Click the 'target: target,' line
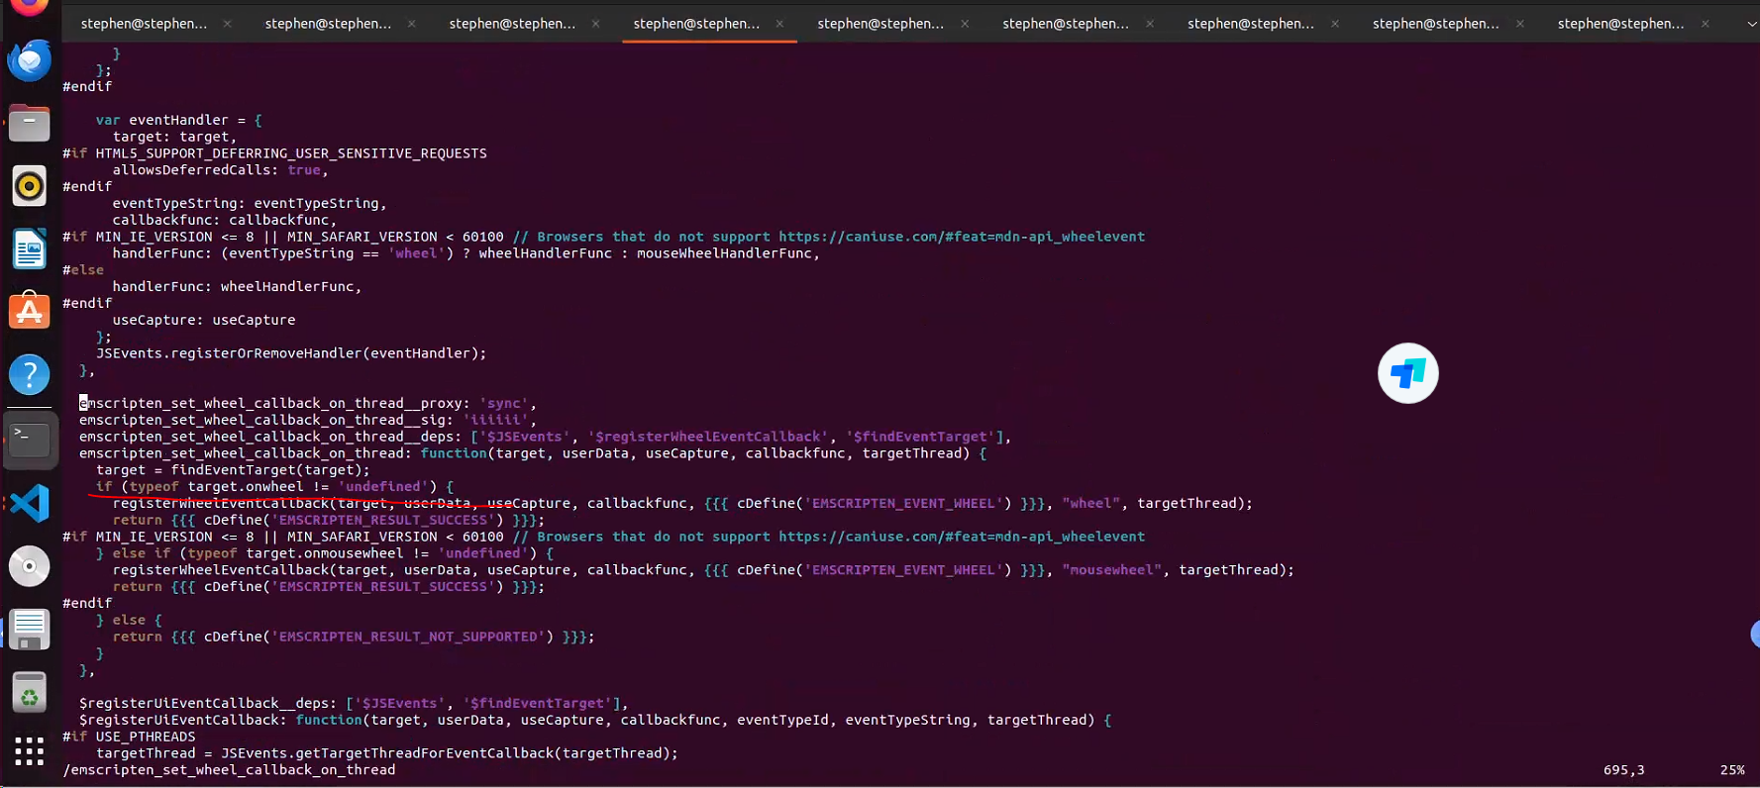The image size is (1760, 788). click(x=174, y=137)
